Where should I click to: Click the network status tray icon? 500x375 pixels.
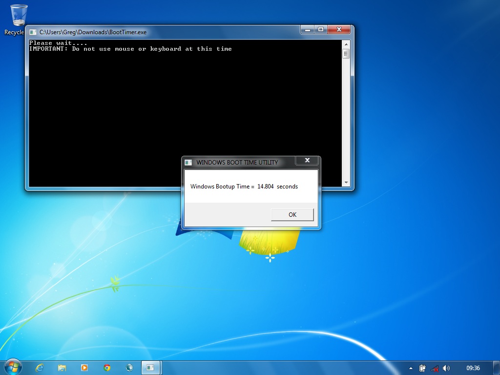click(x=434, y=368)
